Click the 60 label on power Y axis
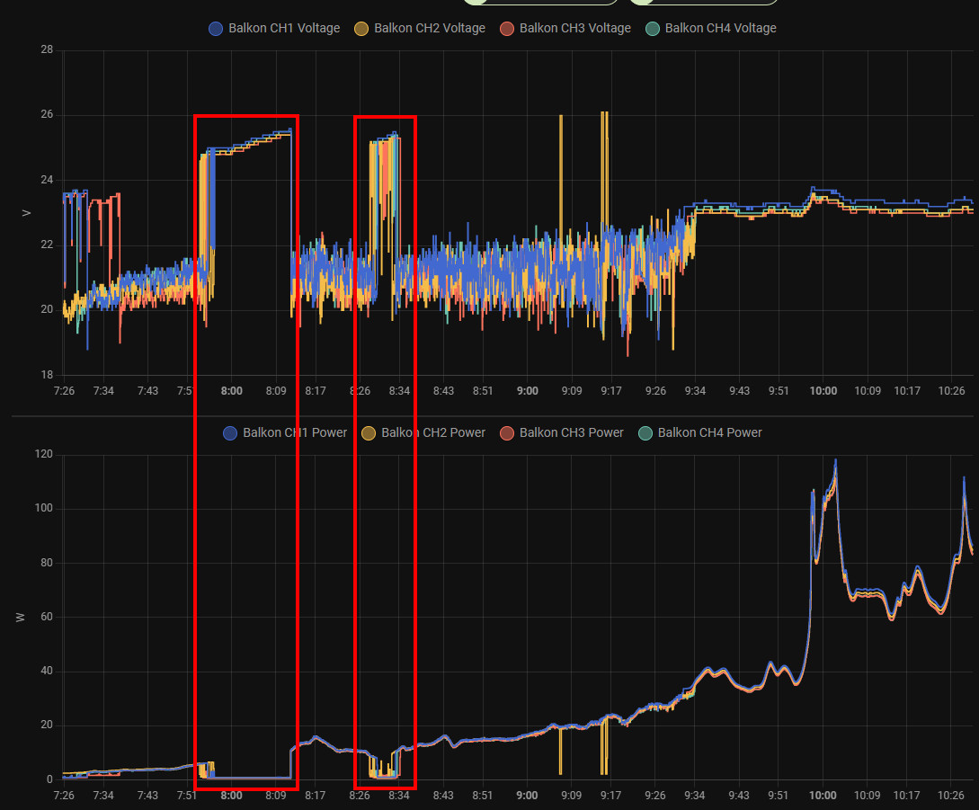The image size is (979, 810). click(47, 617)
